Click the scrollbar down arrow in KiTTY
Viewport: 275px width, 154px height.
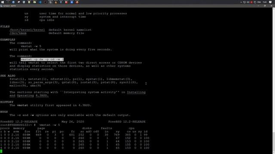[274, 152]
